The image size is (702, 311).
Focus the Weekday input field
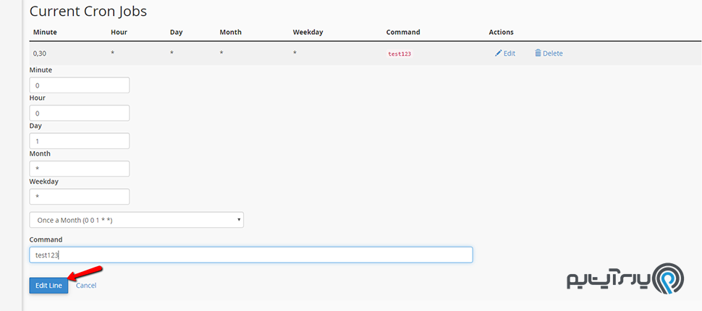[x=79, y=197]
